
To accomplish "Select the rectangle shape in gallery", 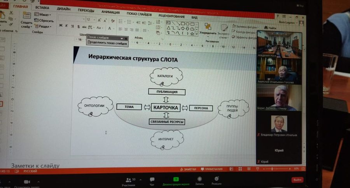I will (x=183, y=24).
